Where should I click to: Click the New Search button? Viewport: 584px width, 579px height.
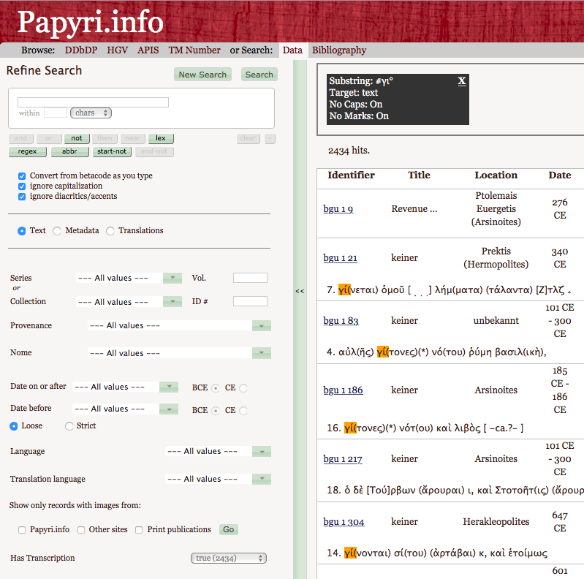(202, 75)
